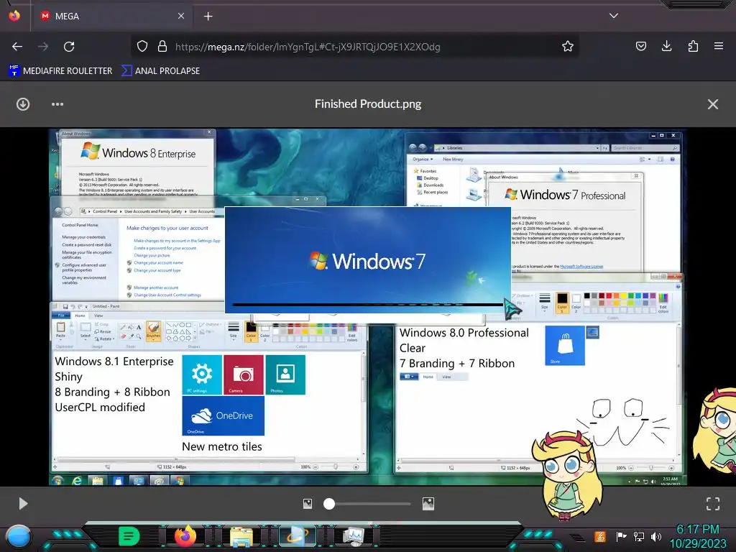Go forward with the forward arrow
The image size is (736, 552).
point(43,47)
